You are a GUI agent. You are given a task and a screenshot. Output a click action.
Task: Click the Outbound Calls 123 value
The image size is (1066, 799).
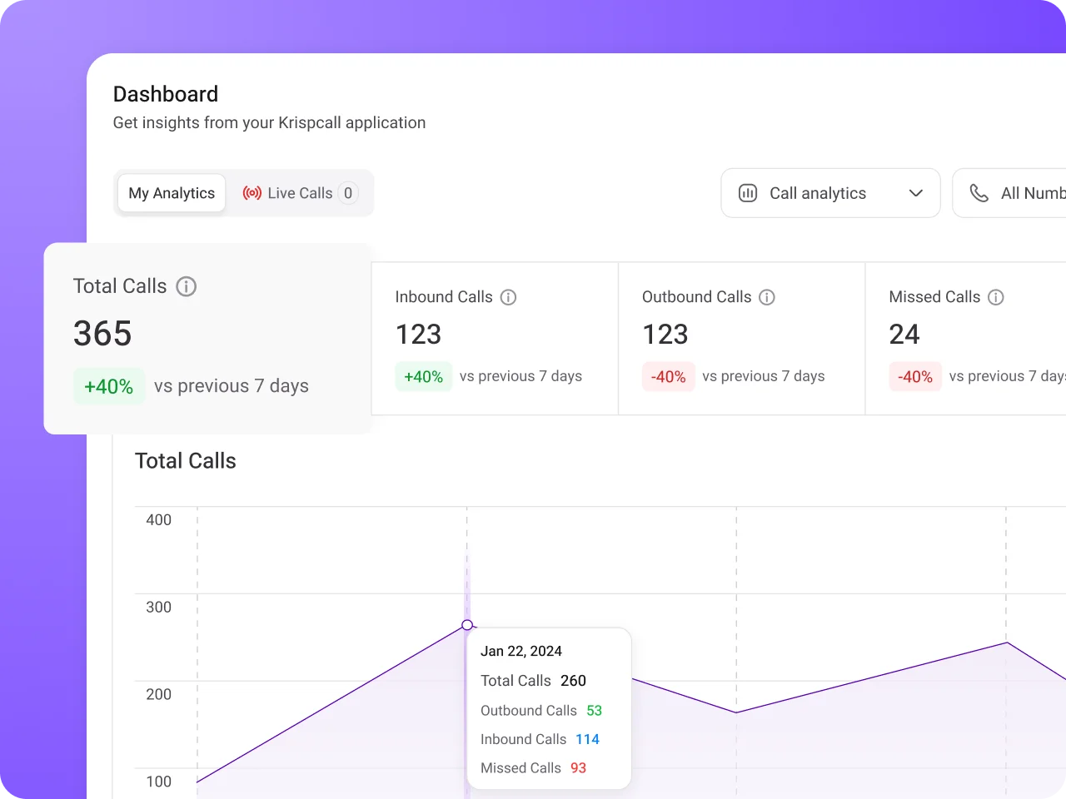665,335
